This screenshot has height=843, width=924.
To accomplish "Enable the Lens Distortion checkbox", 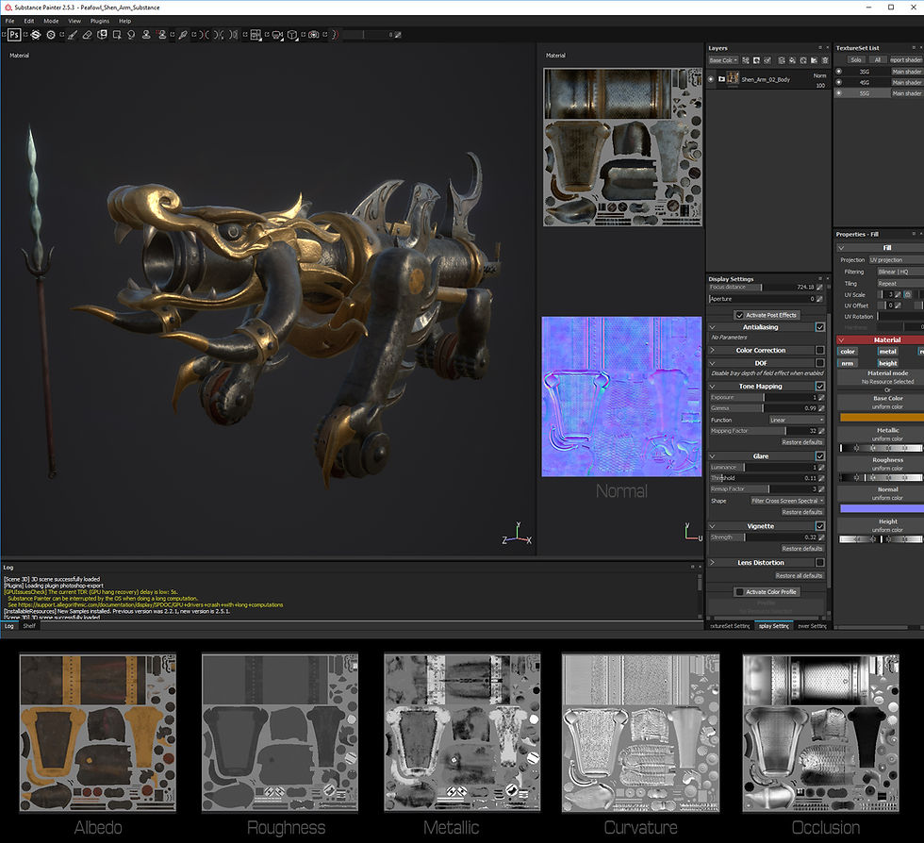I will pyautogui.click(x=819, y=562).
